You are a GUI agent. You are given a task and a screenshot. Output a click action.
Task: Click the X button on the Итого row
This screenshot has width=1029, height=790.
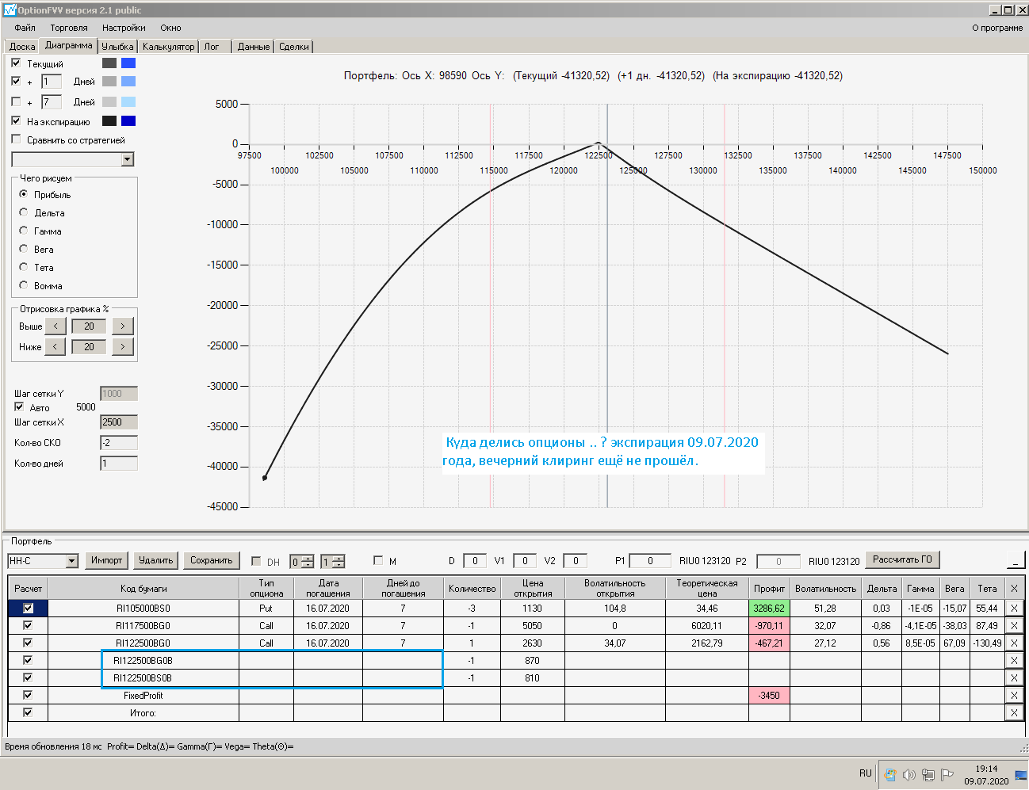pyautogui.click(x=1014, y=713)
